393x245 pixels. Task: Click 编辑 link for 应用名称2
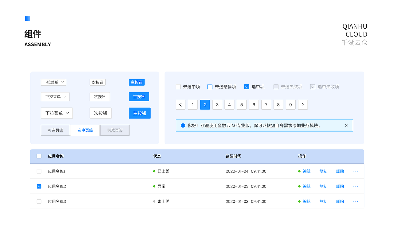(x=306, y=186)
